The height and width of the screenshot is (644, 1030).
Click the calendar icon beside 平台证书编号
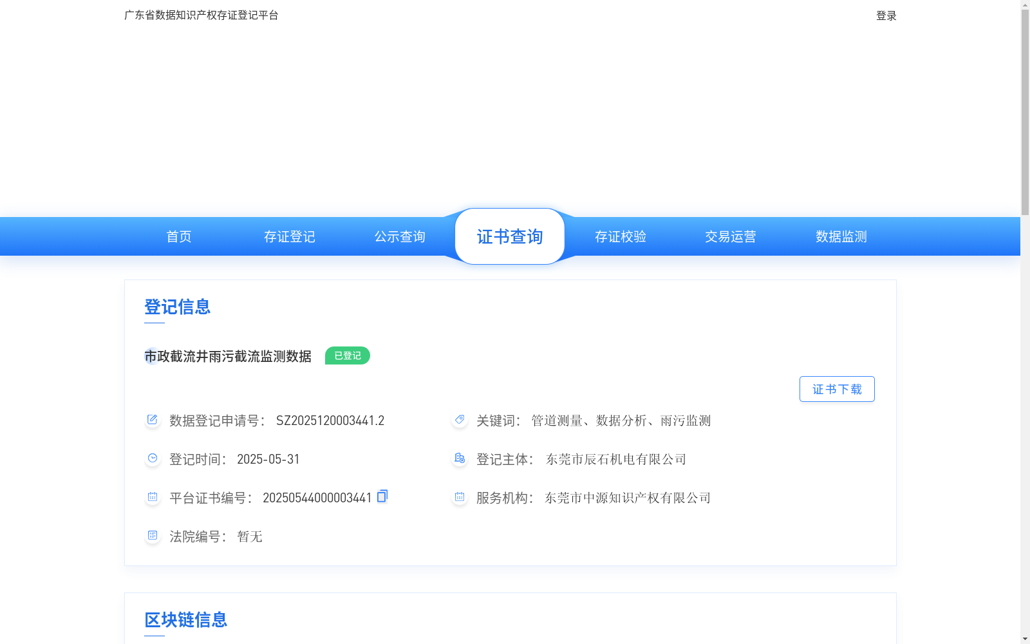153,497
